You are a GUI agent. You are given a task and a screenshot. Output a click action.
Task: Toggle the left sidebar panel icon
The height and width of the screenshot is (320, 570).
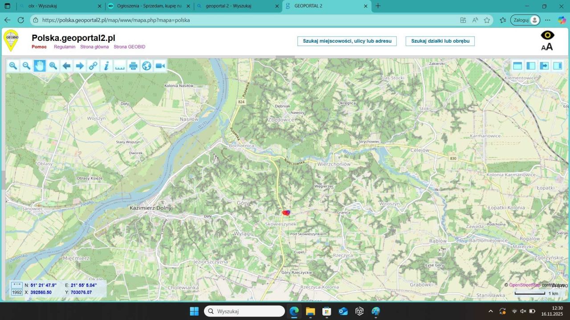pos(530,66)
